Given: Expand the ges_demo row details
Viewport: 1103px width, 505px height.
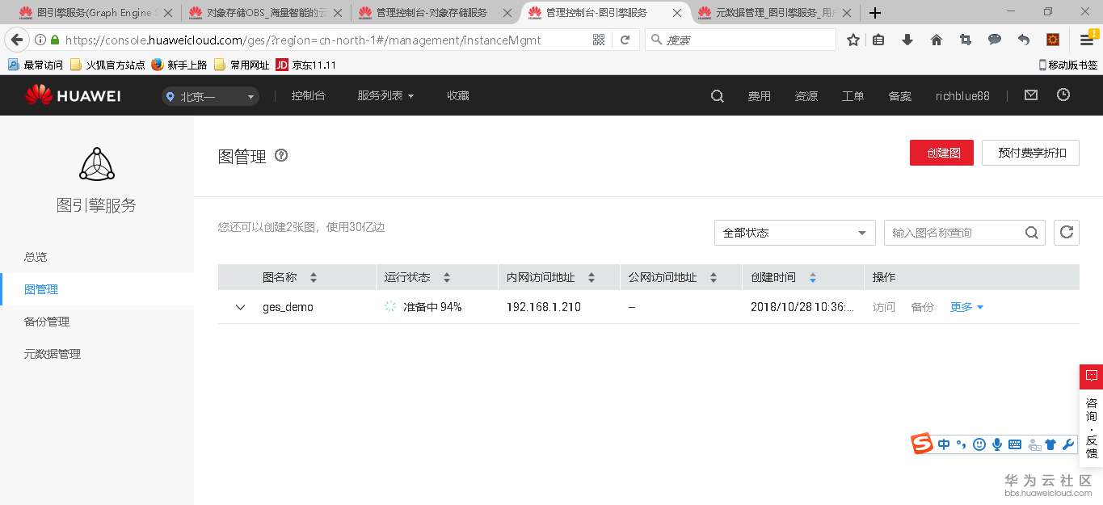Looking at the screenshot, I should (x=240, y=307).
